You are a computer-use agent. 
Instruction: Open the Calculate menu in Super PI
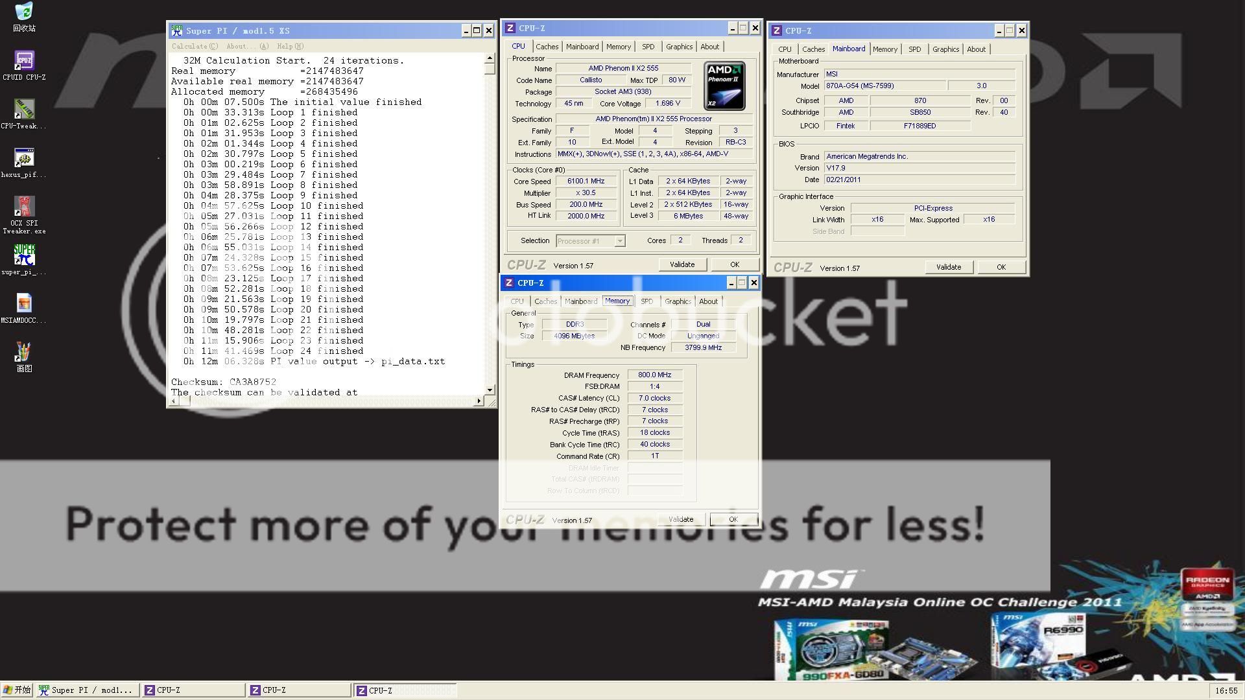(x=194, y=47)
